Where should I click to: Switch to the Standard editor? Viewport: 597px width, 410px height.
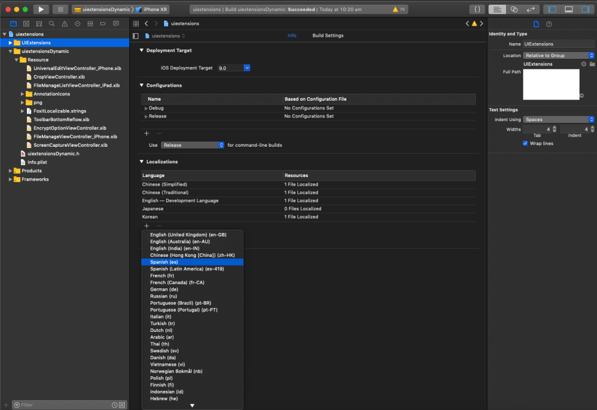[497, 9]
